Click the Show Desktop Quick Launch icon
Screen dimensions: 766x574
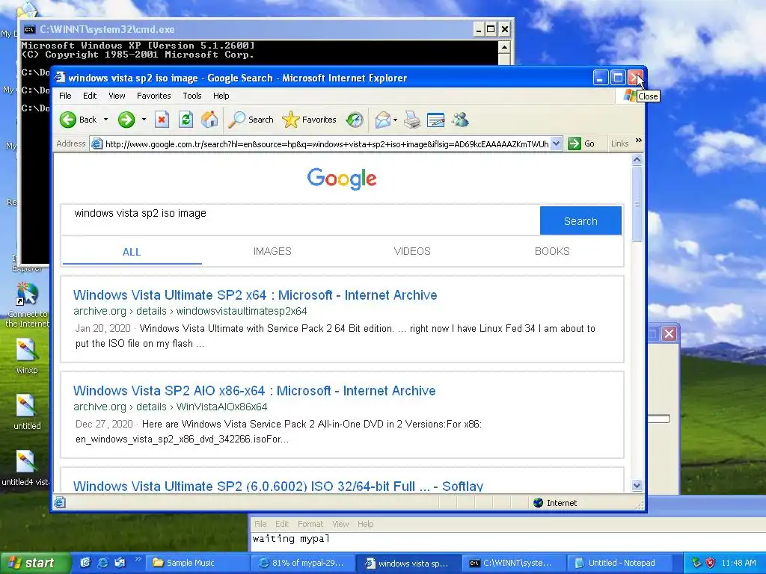[x=85, y=563]
